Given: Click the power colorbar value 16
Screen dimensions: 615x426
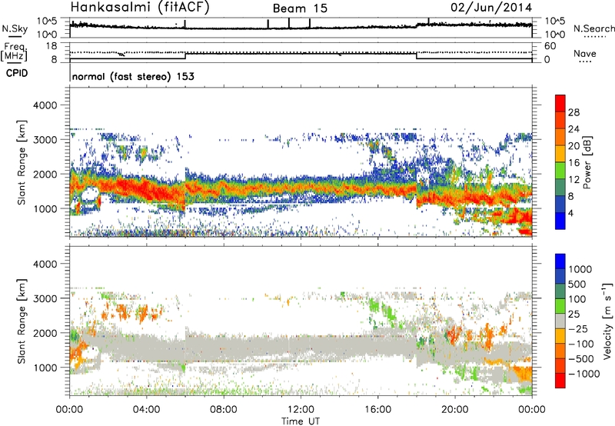Looking at the screenshot, I should pos(573,163).
